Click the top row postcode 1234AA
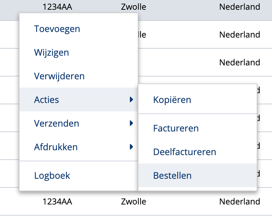 (x=57, y=7)
